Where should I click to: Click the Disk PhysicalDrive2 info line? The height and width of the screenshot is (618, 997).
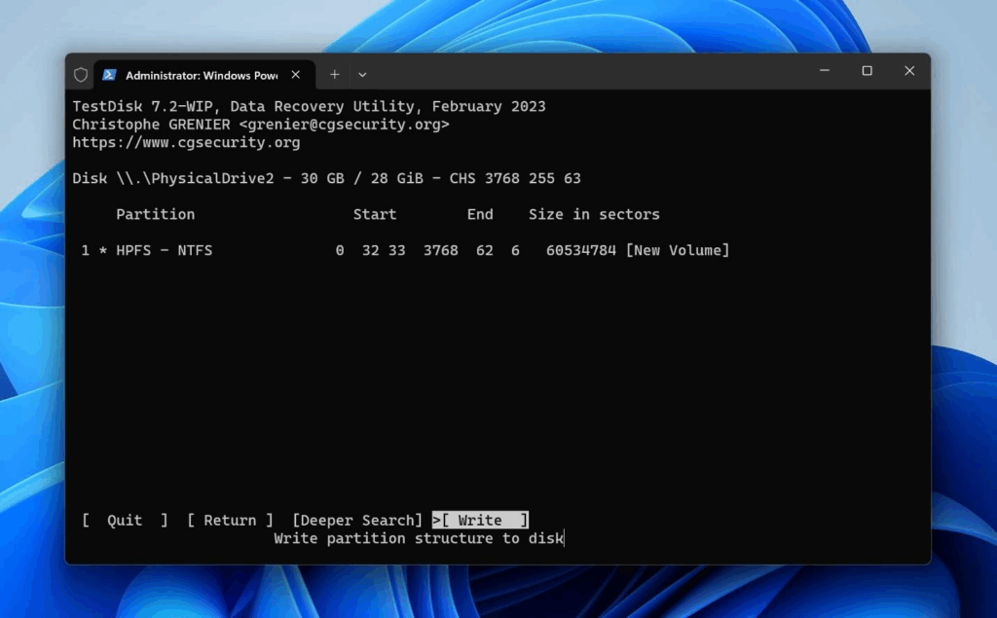pos(326,179)
